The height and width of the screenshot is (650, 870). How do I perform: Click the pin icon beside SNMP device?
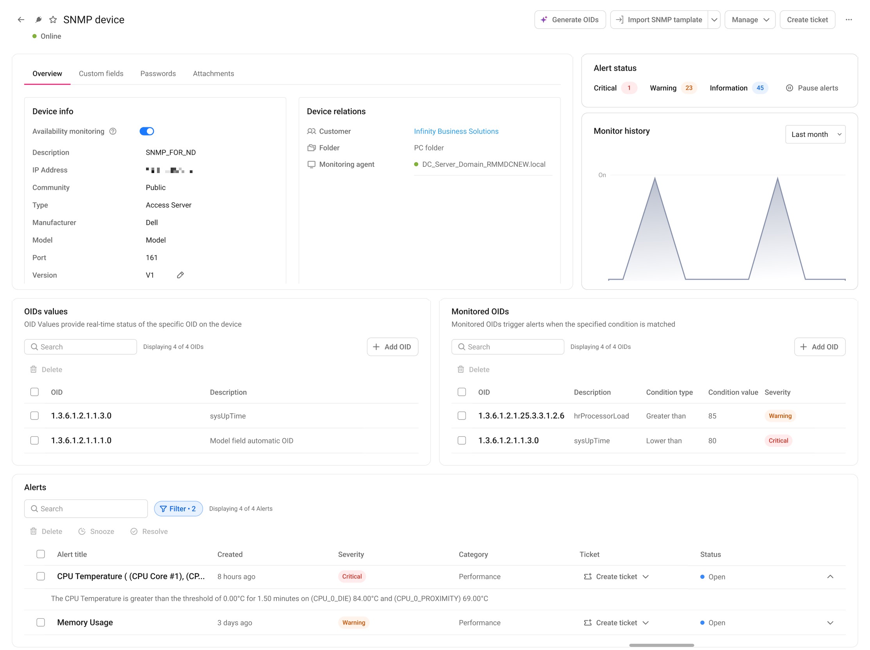[38, 20]
